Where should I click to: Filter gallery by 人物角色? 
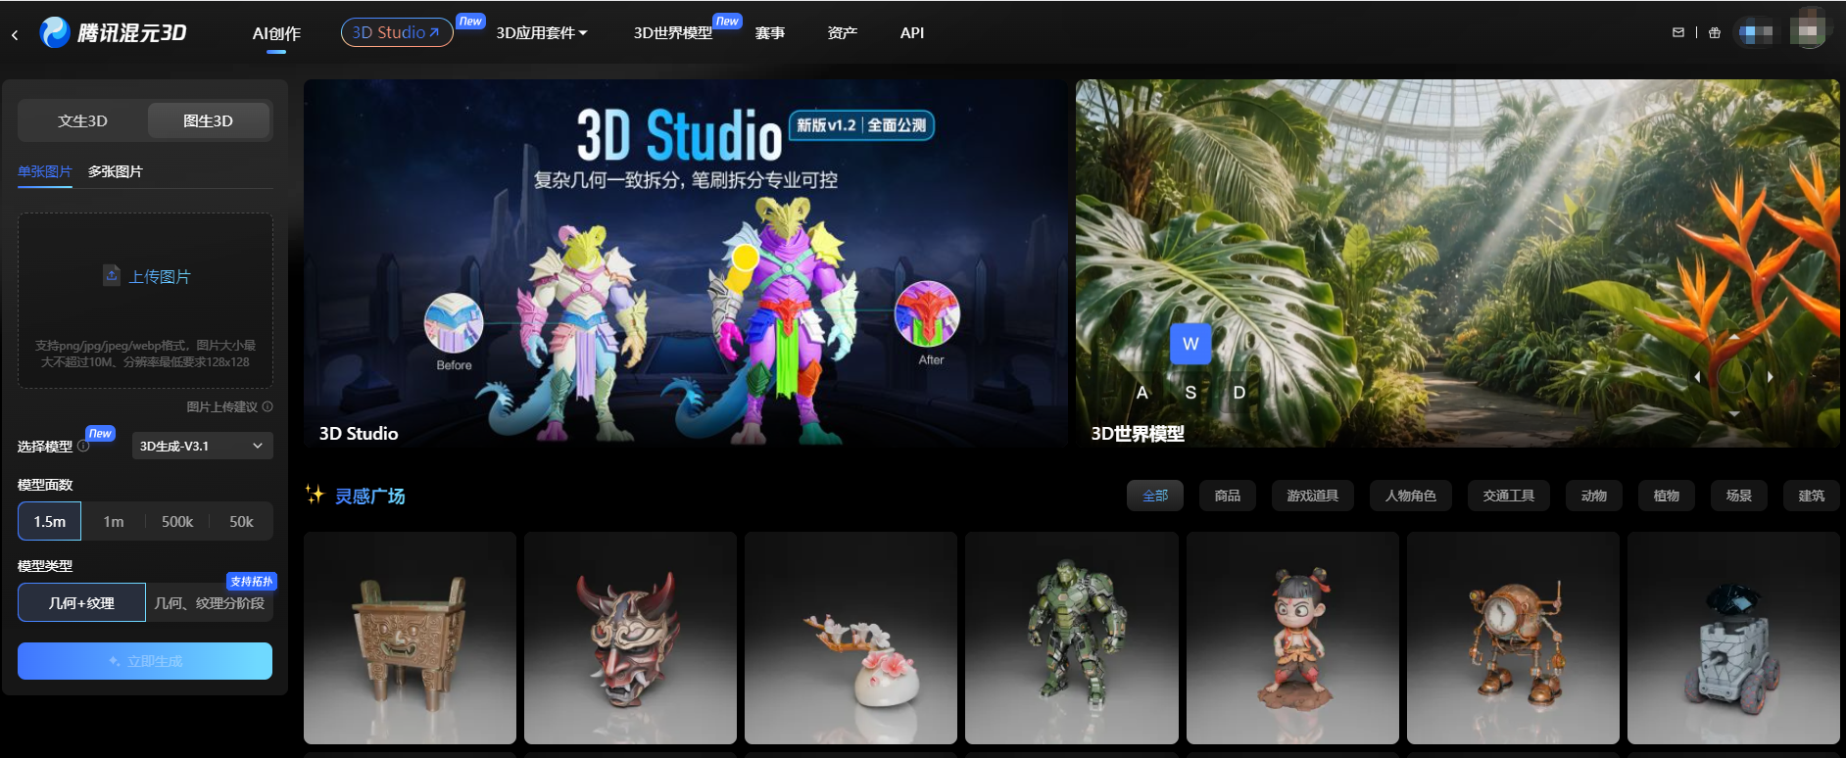(1411, 496)
